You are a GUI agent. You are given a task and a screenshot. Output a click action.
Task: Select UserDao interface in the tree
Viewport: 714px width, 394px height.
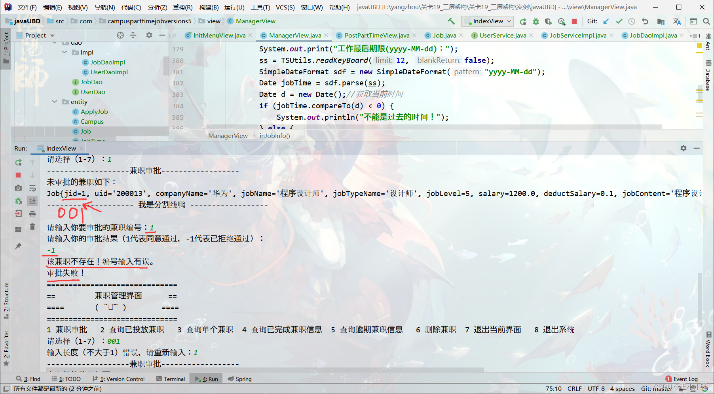pos(93,92)
